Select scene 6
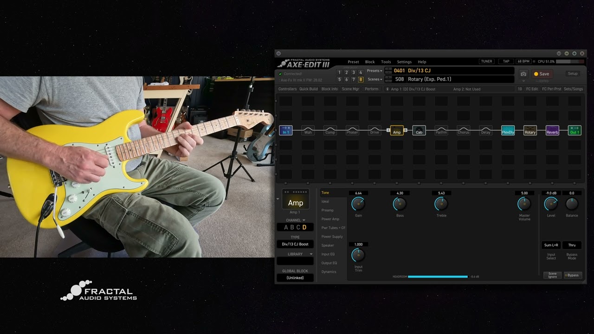The image size is (594, 334). (346, 79)
